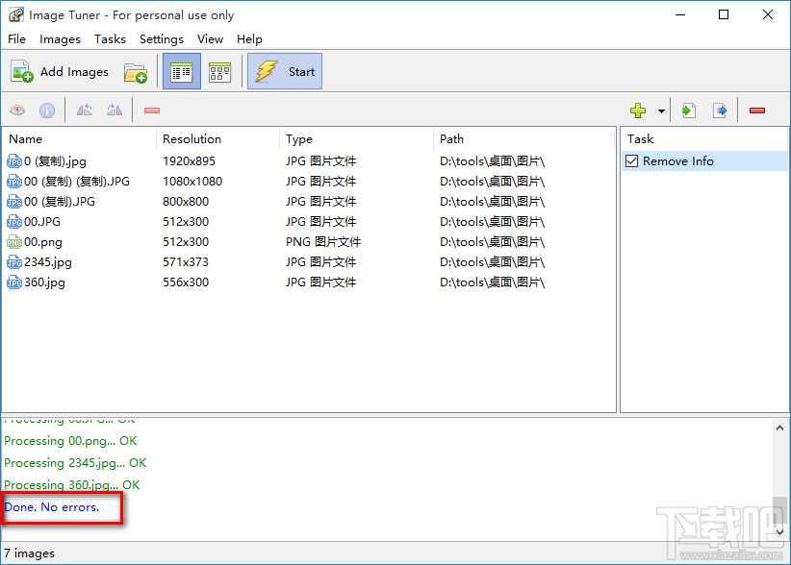Click the Add Images button
The image size is (791, 565).
[60, 72]
